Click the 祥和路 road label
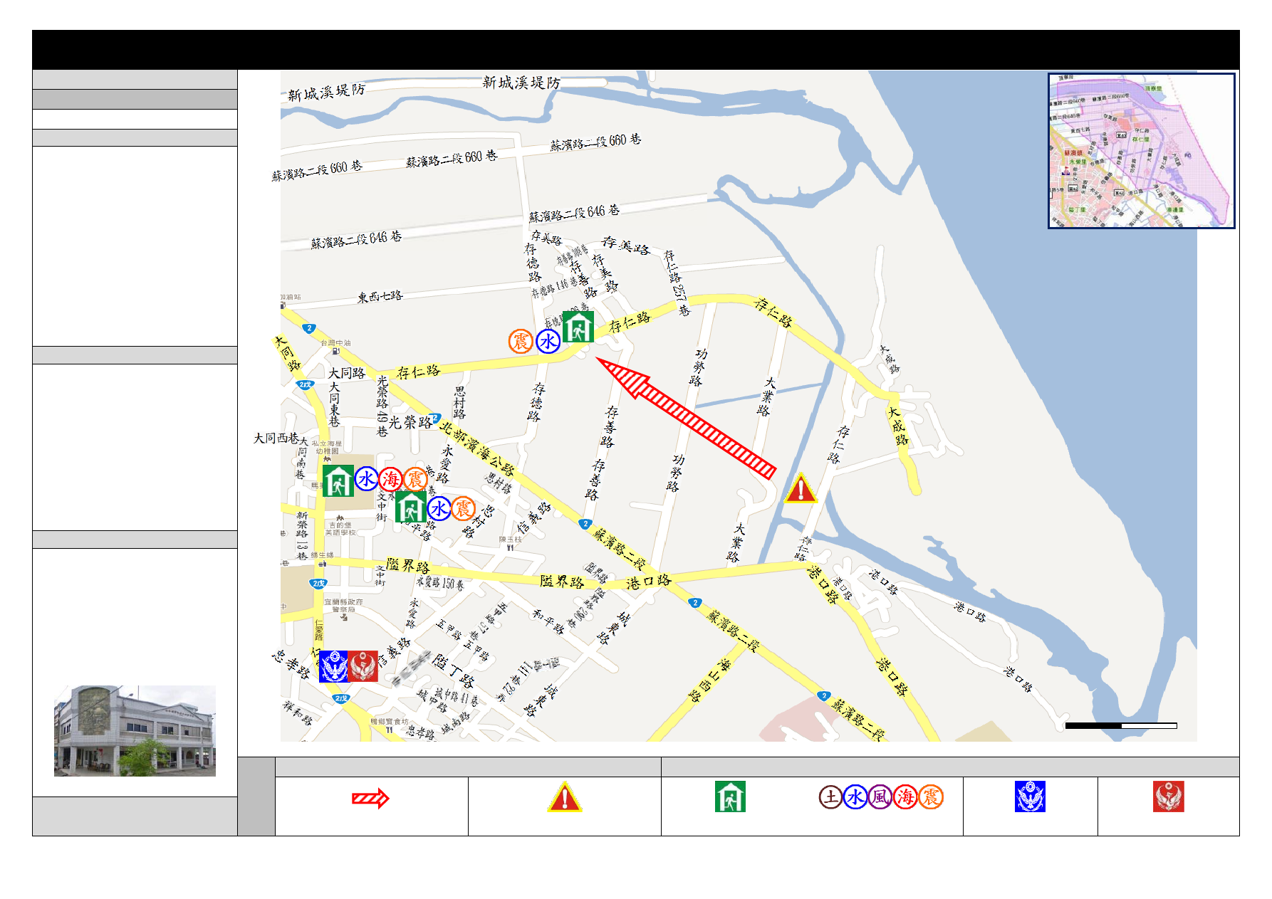 [x=298, y=713]
